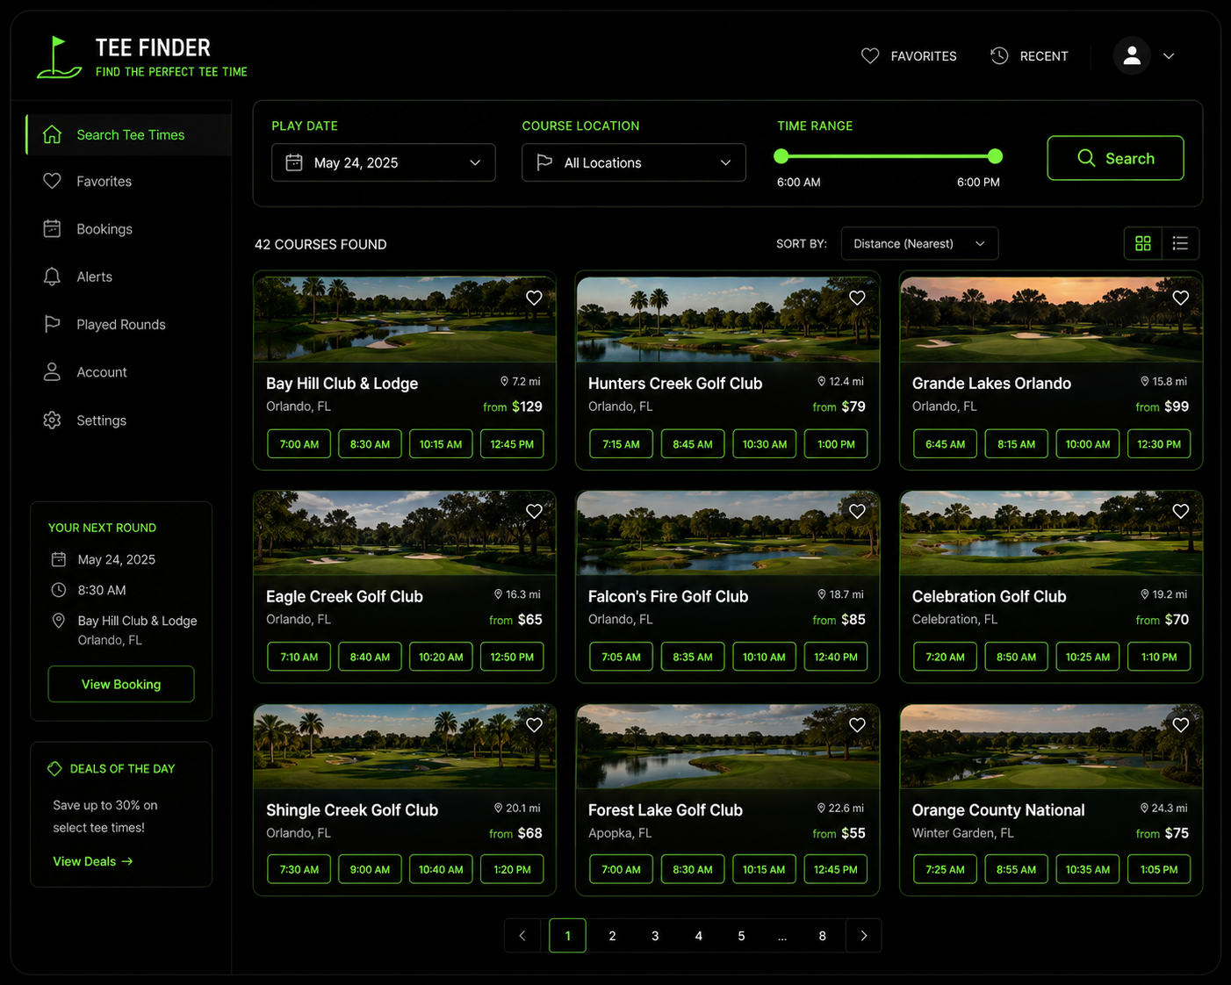Open Recent history clock icon in header

(x=999, y=56)
